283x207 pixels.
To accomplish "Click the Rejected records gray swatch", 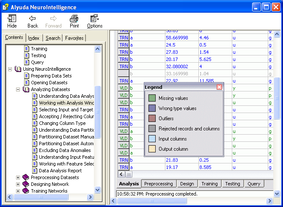I will pyautogui.click(x=152, y=129).
